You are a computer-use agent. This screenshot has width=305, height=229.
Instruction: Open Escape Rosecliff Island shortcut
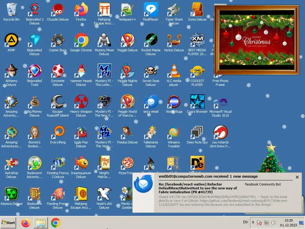[x=58, y=101]
